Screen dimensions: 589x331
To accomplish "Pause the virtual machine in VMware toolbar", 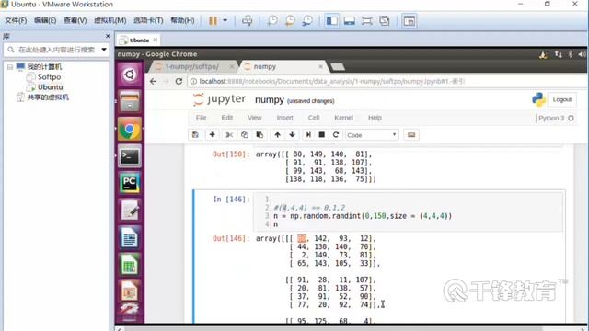I will pos(213,20).
